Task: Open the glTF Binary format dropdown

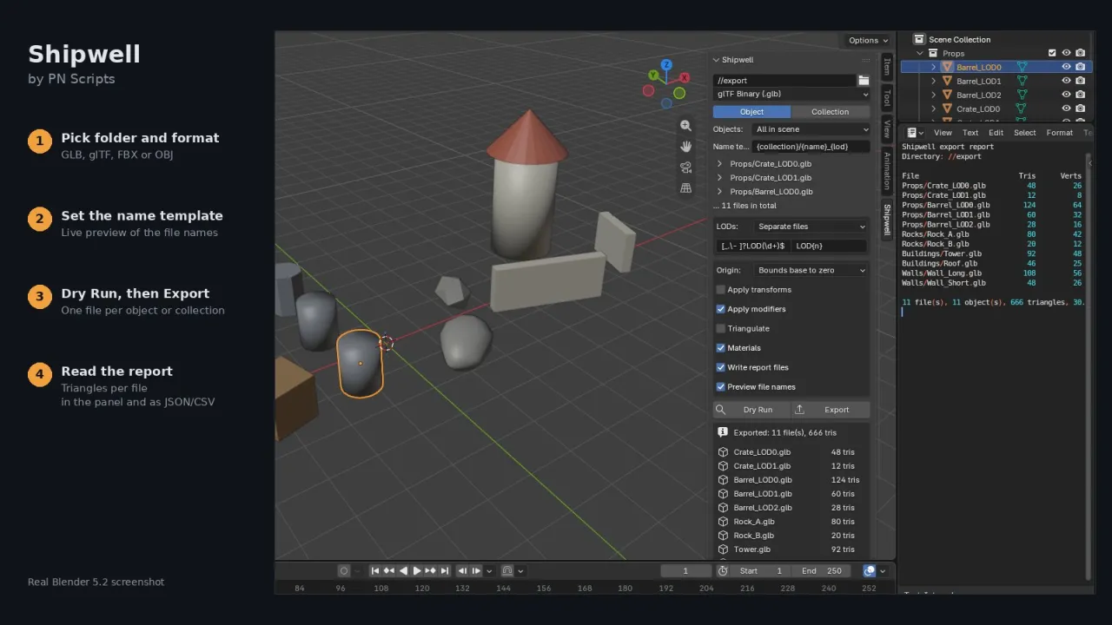Action: tap(791, 94)
